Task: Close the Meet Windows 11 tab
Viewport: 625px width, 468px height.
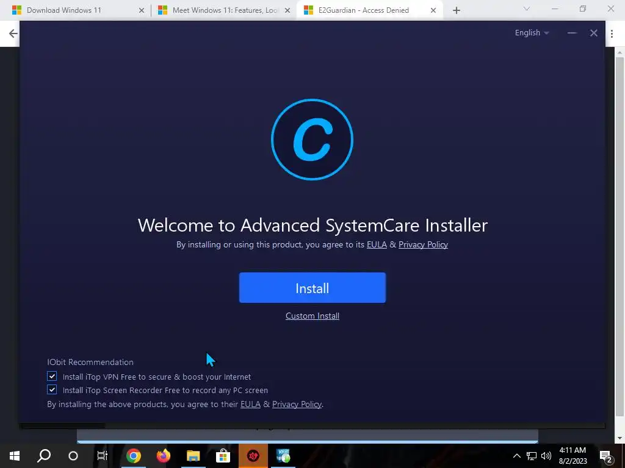Action: click(x=287, y=11)
